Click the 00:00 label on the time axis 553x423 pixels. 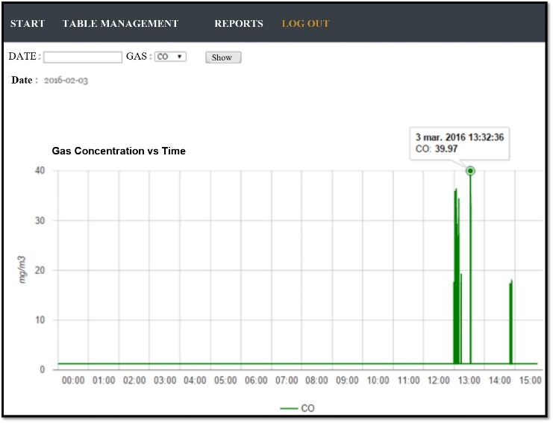[73, 380]
